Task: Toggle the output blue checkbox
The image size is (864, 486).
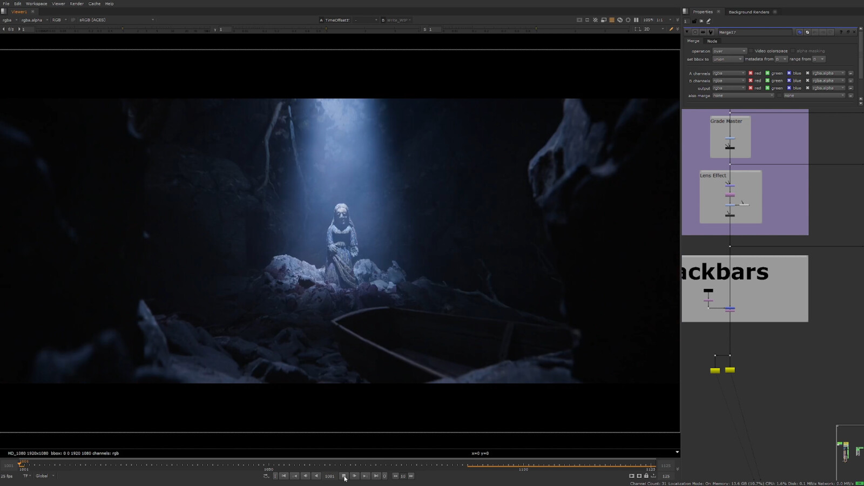Action: (789, 88)
